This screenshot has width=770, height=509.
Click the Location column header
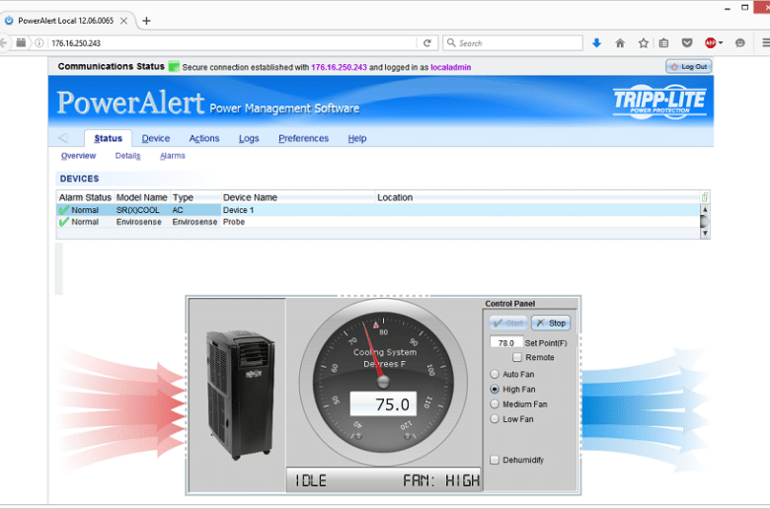point(537,197)
